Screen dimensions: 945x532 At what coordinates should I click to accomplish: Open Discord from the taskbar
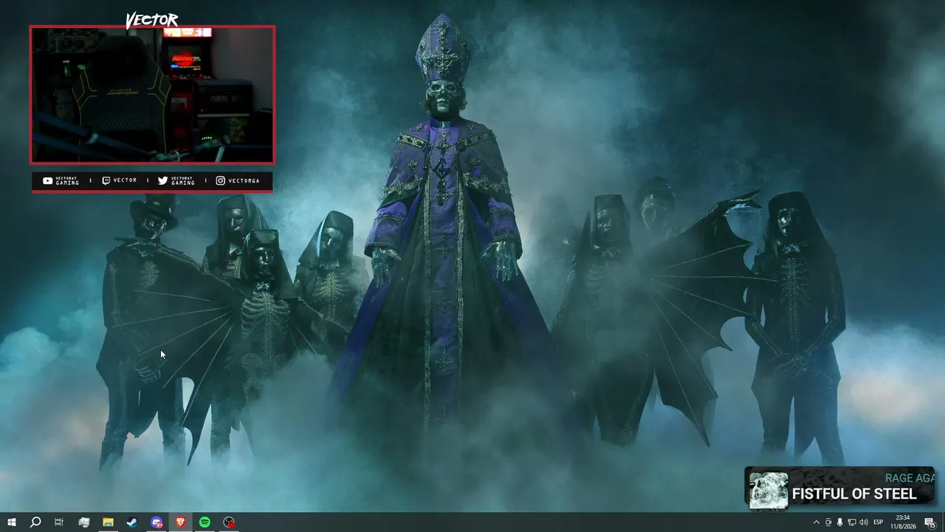click(157, 522)
